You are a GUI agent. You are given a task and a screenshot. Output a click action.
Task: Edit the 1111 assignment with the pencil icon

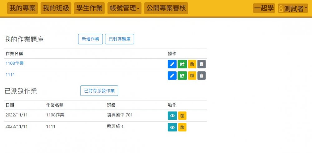[172, 76]
